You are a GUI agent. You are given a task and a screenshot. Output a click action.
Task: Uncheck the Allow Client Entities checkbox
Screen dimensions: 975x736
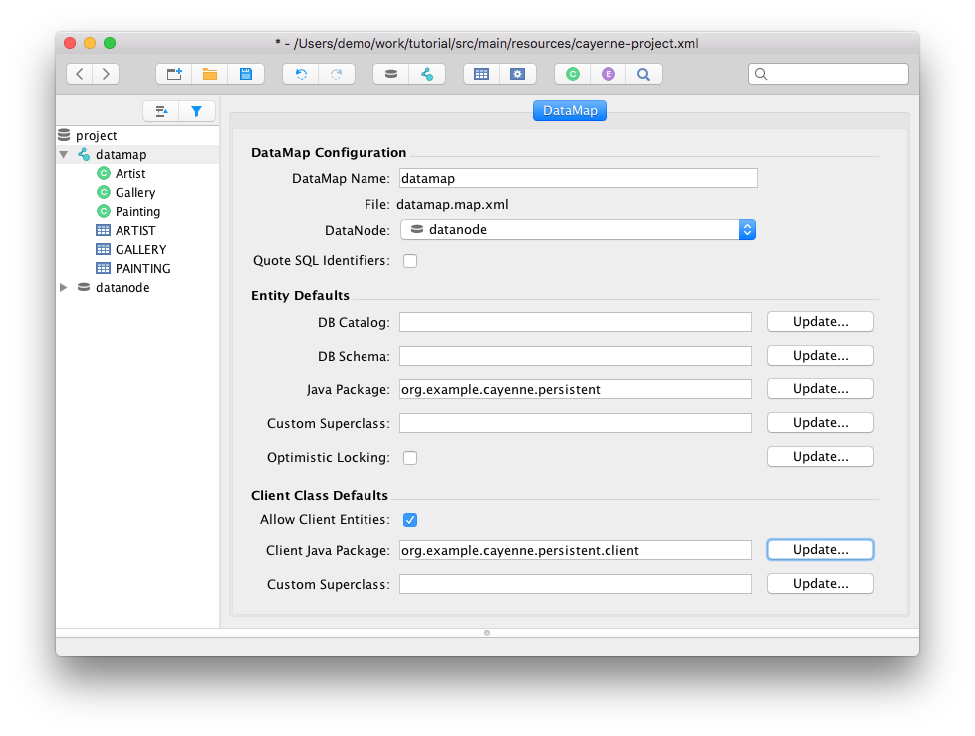[410, 520]
